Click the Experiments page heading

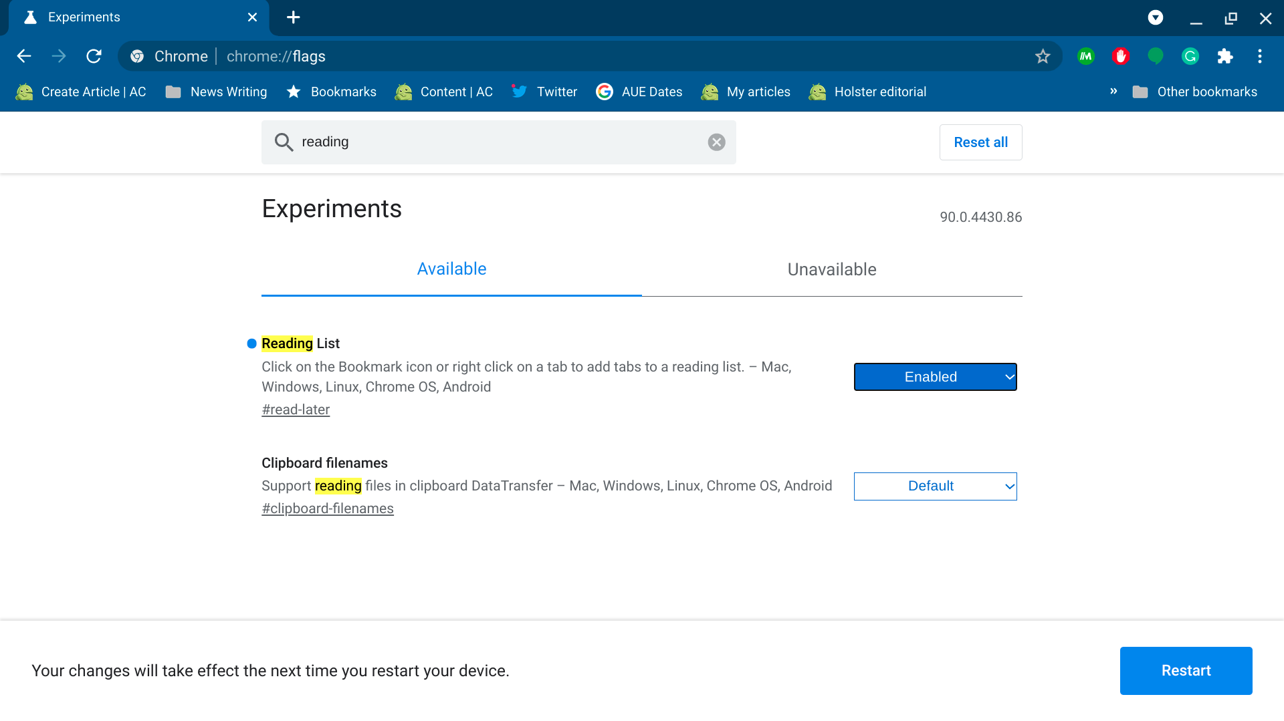pyautogui.click(x=332, y=209)
